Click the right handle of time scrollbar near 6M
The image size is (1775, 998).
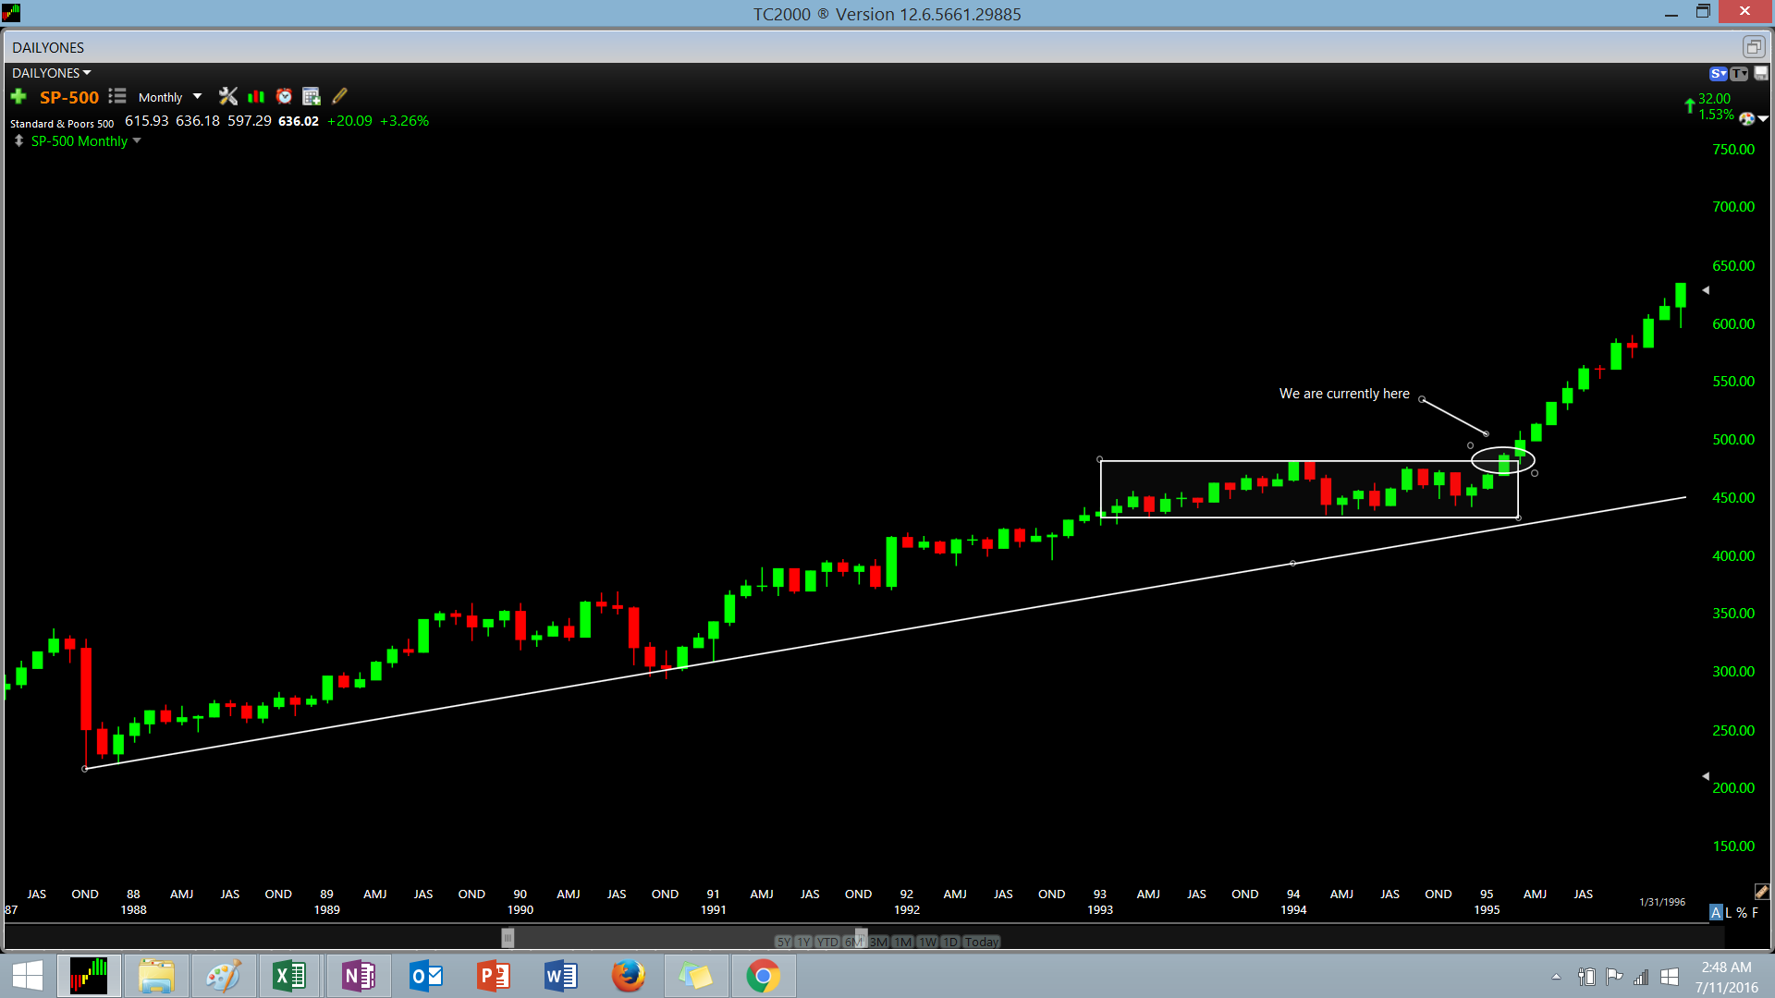[x=861, y=938]
